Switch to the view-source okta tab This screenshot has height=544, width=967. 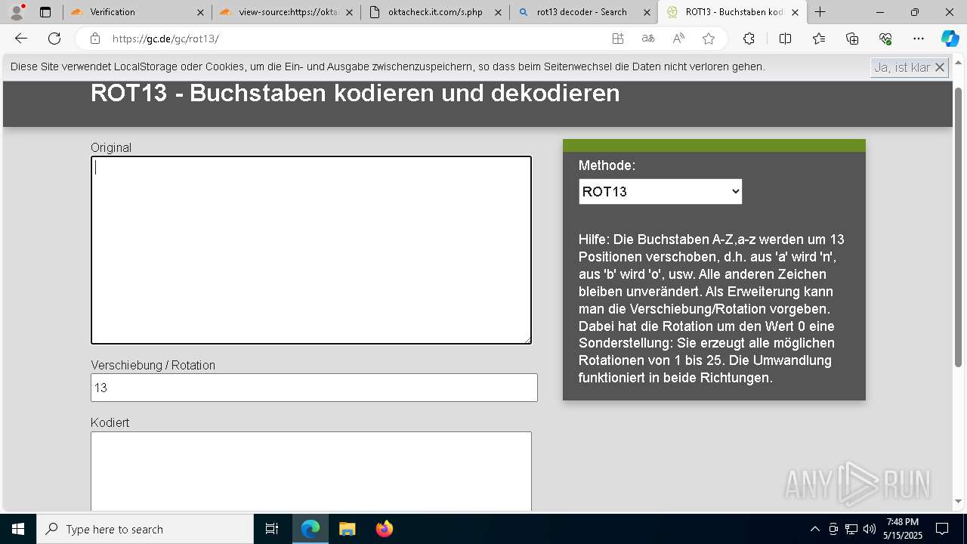coord(286,12)
